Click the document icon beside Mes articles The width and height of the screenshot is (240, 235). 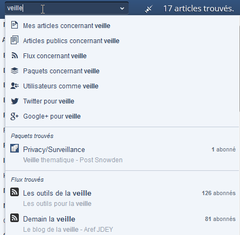point(15,25)
